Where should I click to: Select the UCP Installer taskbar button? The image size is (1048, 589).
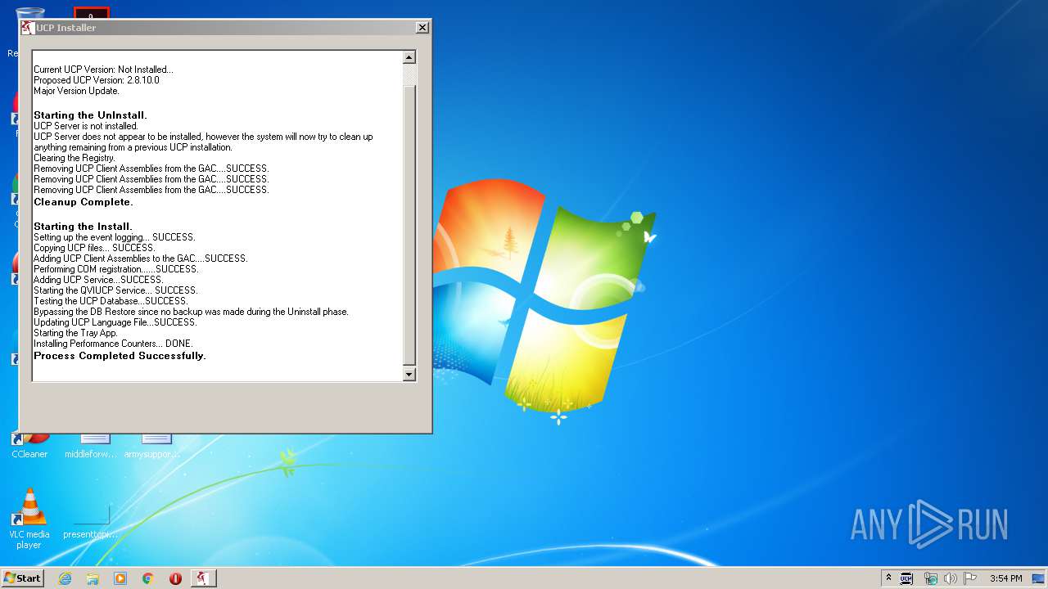(x=203, y=578)
